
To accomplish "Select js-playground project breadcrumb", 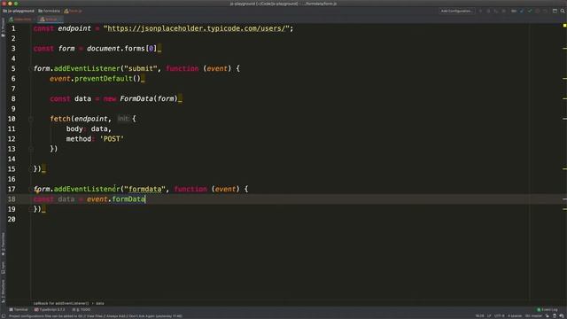I will [19, 11].
